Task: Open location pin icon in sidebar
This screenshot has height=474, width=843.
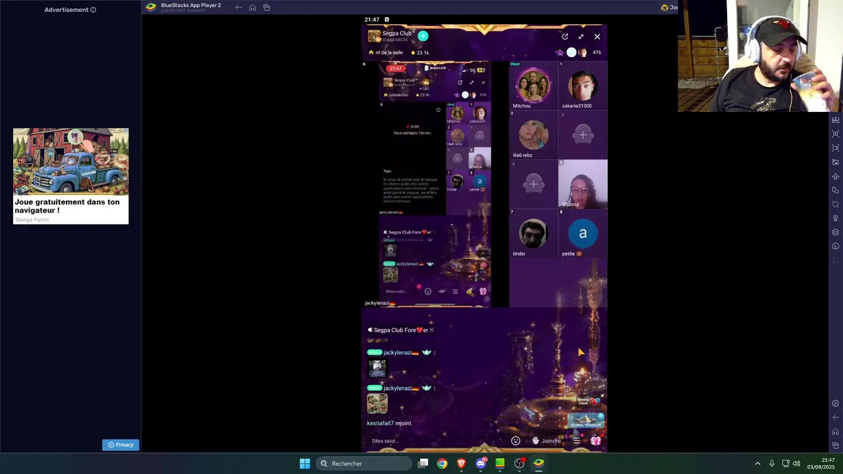Action: (836, 218)
